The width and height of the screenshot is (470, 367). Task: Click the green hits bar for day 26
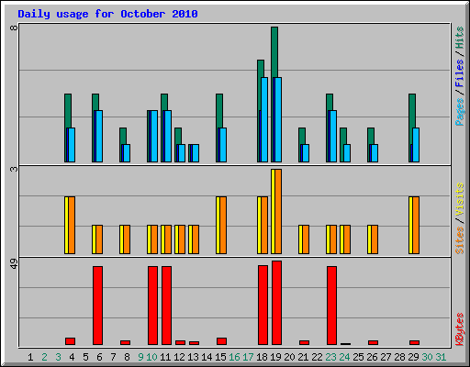click(371, 136)
